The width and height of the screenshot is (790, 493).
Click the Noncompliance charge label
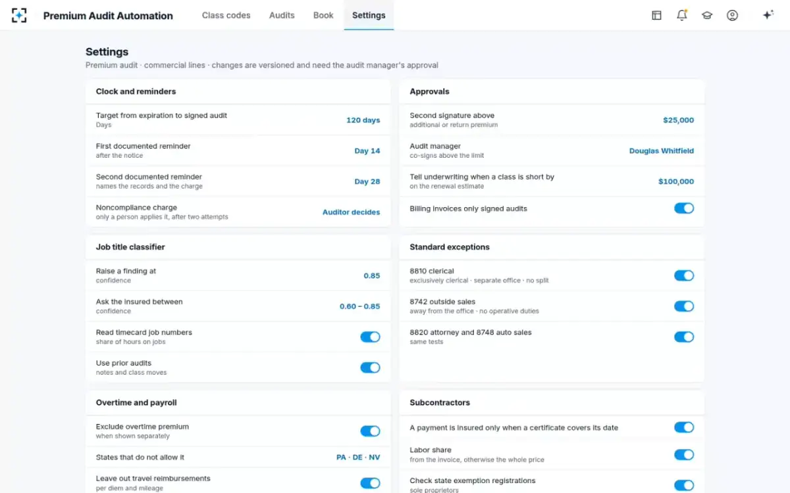pos(137,207)
